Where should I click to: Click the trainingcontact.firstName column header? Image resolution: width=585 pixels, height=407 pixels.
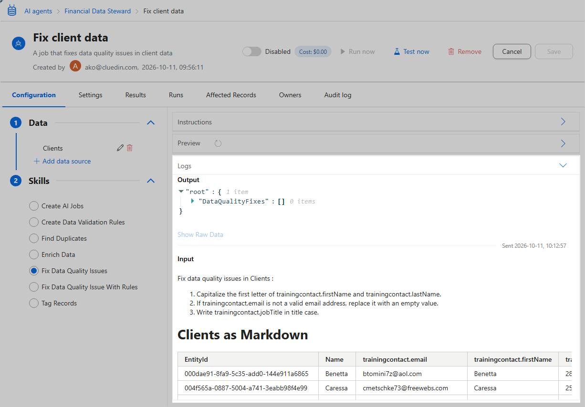[513, 359]
